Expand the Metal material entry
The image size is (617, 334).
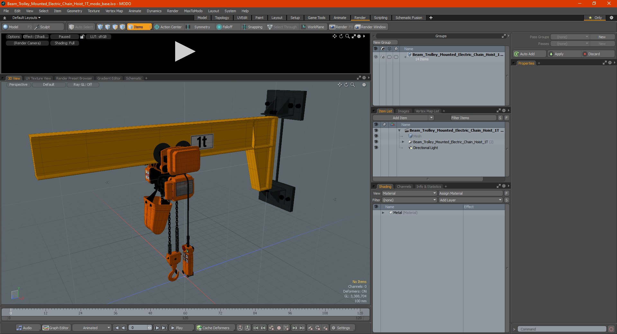383,213
